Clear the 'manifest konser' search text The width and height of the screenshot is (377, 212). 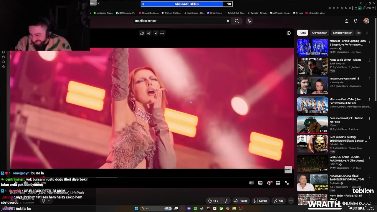click(228, 21)
